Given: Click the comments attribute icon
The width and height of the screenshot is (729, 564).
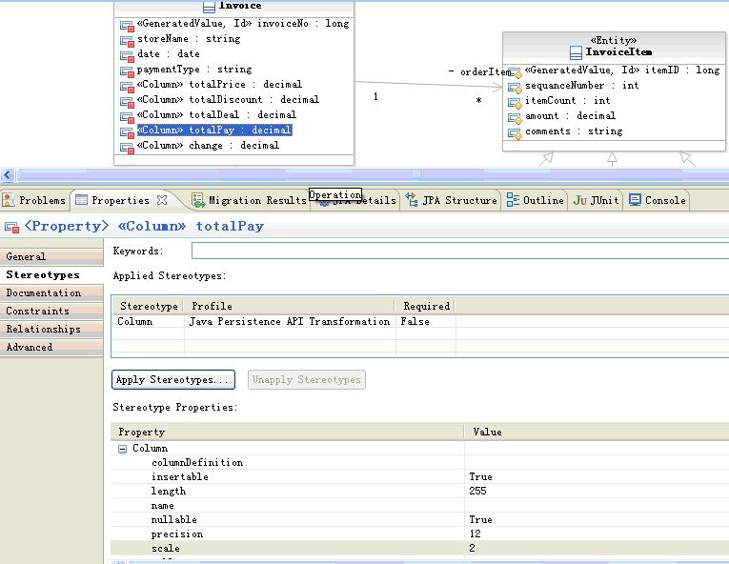Looking at the screenshot, I should pos(515,133).
